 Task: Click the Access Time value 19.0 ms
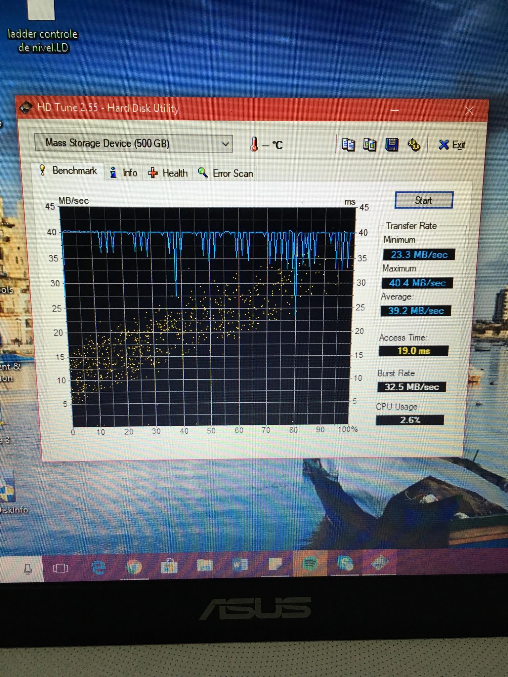(x=413, y=351)
